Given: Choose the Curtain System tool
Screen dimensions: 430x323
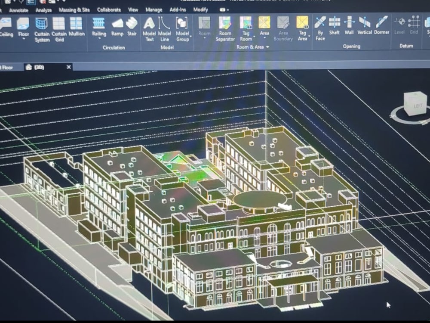Looking at the screenshot, I should [x=42, y=30].
